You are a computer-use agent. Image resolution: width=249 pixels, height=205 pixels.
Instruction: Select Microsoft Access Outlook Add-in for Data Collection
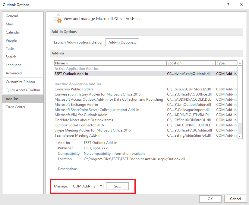(x=146, y=99)
